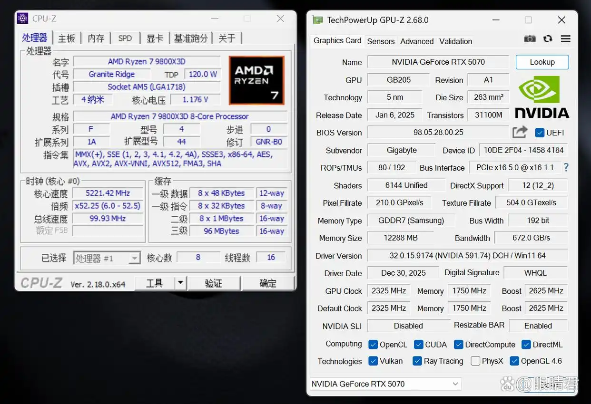This screenshot has width=591, height=404.
Task: Click the AMD Ryzen 7 logo in CPU-Z
Action: pos(256,80)
